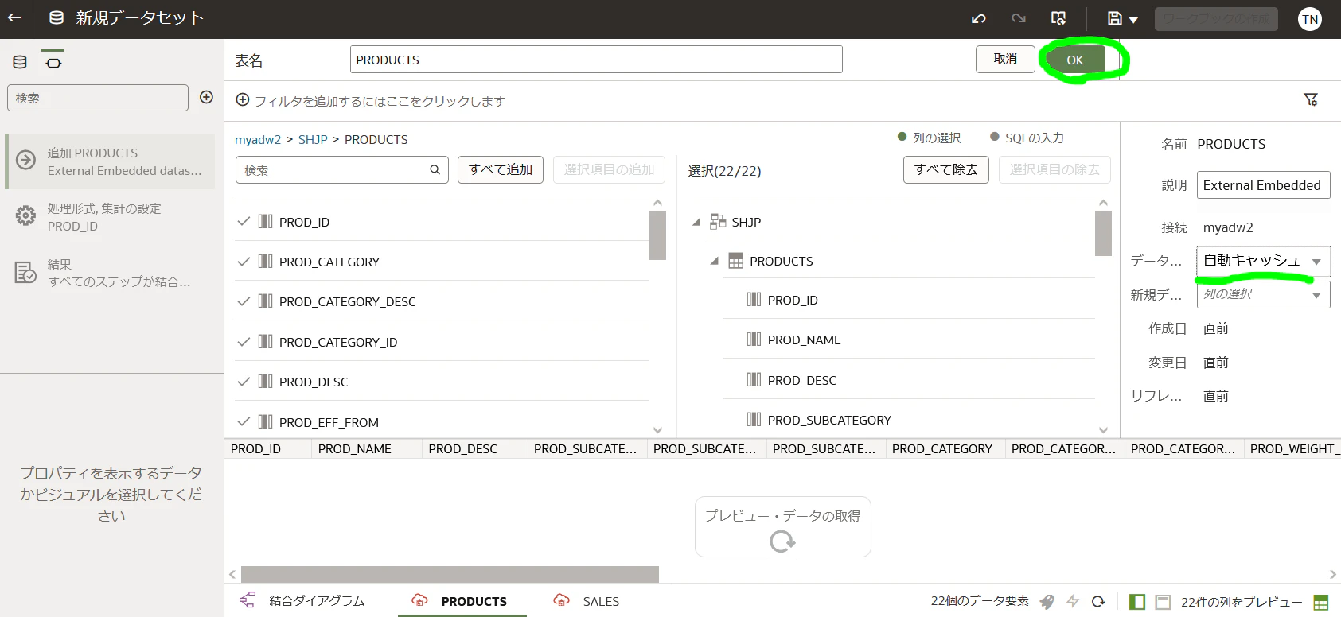Open the 追加 PRODUCTS step
The width and height of the screenshot is (1341, 617).
(x=111, y=161)
